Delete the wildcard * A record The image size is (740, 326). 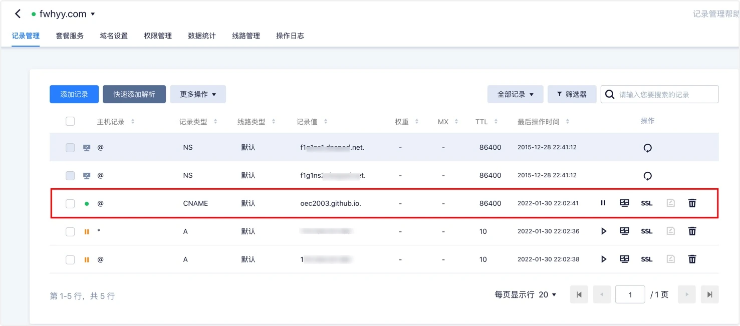[x=692, y=231]
